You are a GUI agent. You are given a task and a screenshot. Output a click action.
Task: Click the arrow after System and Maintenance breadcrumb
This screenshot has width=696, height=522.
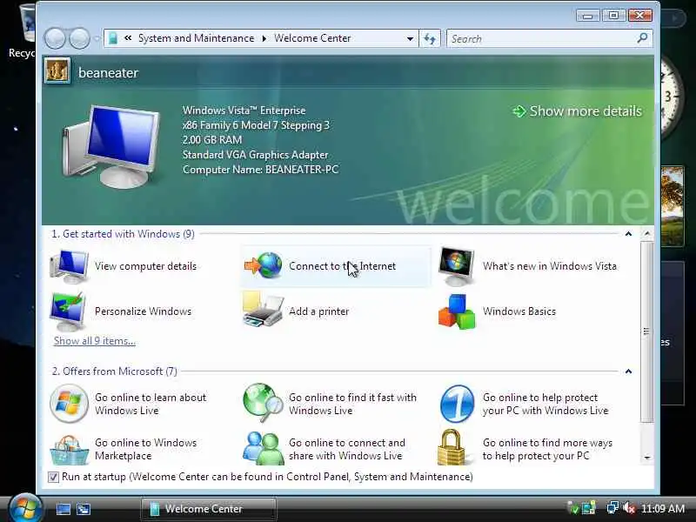point(264,38)
